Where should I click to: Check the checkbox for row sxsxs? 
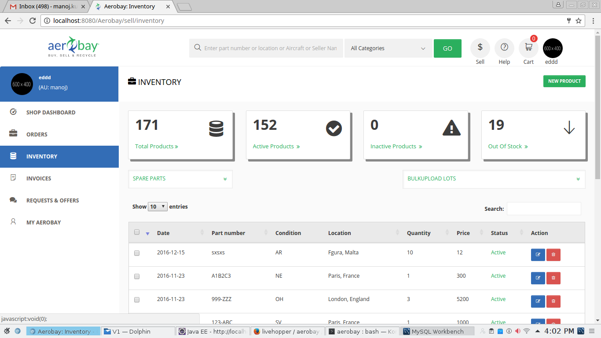pyautogui.click(x=137, y=253)
